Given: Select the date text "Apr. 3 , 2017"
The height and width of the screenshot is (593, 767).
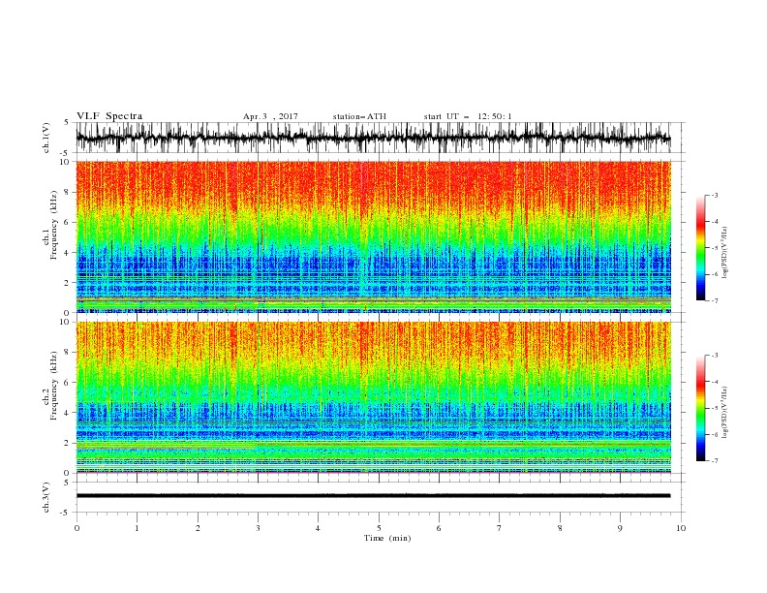Looking at the screenshot, I should pyautogui.click(x=270, y=116).
